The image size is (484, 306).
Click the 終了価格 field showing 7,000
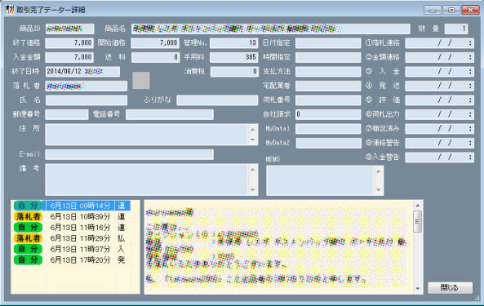coord(69,43)
